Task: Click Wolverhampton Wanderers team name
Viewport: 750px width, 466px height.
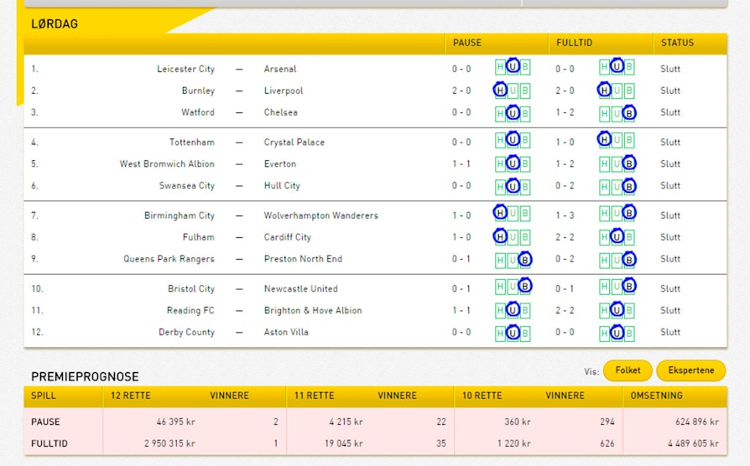Action: click(320, 215)
